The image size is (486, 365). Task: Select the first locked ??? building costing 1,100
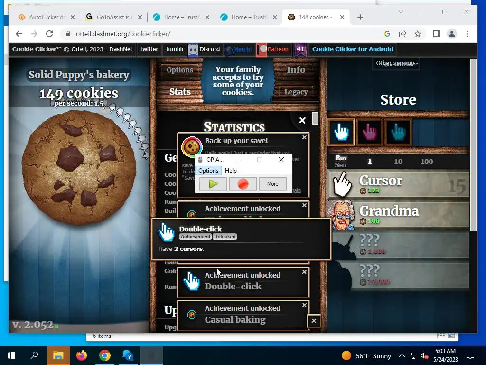click(x=399, y=246)
